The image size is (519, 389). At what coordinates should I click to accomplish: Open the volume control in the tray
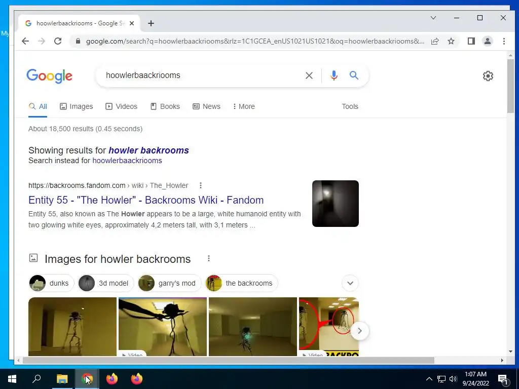coord(453,379)
